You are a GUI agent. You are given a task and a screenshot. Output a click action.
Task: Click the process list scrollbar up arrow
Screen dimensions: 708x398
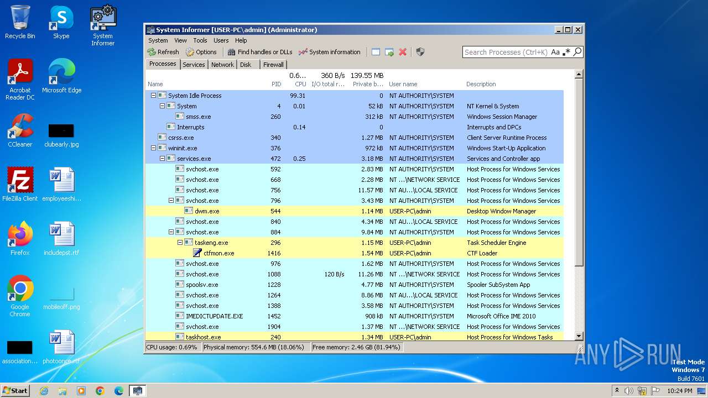click(579, 74)
